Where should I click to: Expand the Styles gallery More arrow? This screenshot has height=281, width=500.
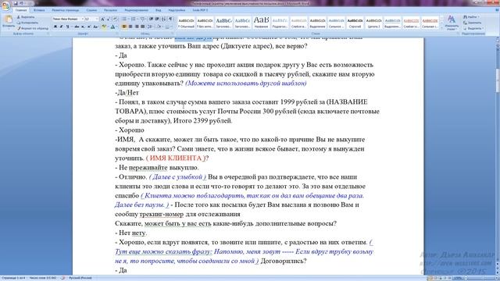coord(441,28)
